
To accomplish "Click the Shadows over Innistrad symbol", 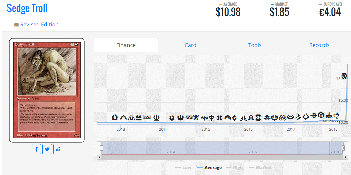I will pos(251,118).
